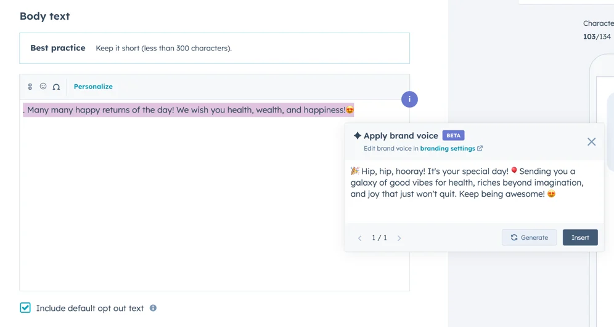
Task: Open the branding settings link
Action: tap(448, 148)
